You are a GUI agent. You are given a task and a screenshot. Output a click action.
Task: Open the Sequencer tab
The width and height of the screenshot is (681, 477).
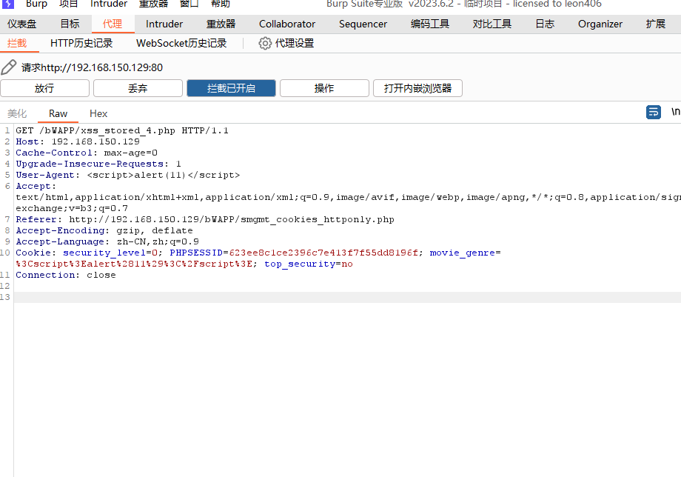[x=363, y=24]
